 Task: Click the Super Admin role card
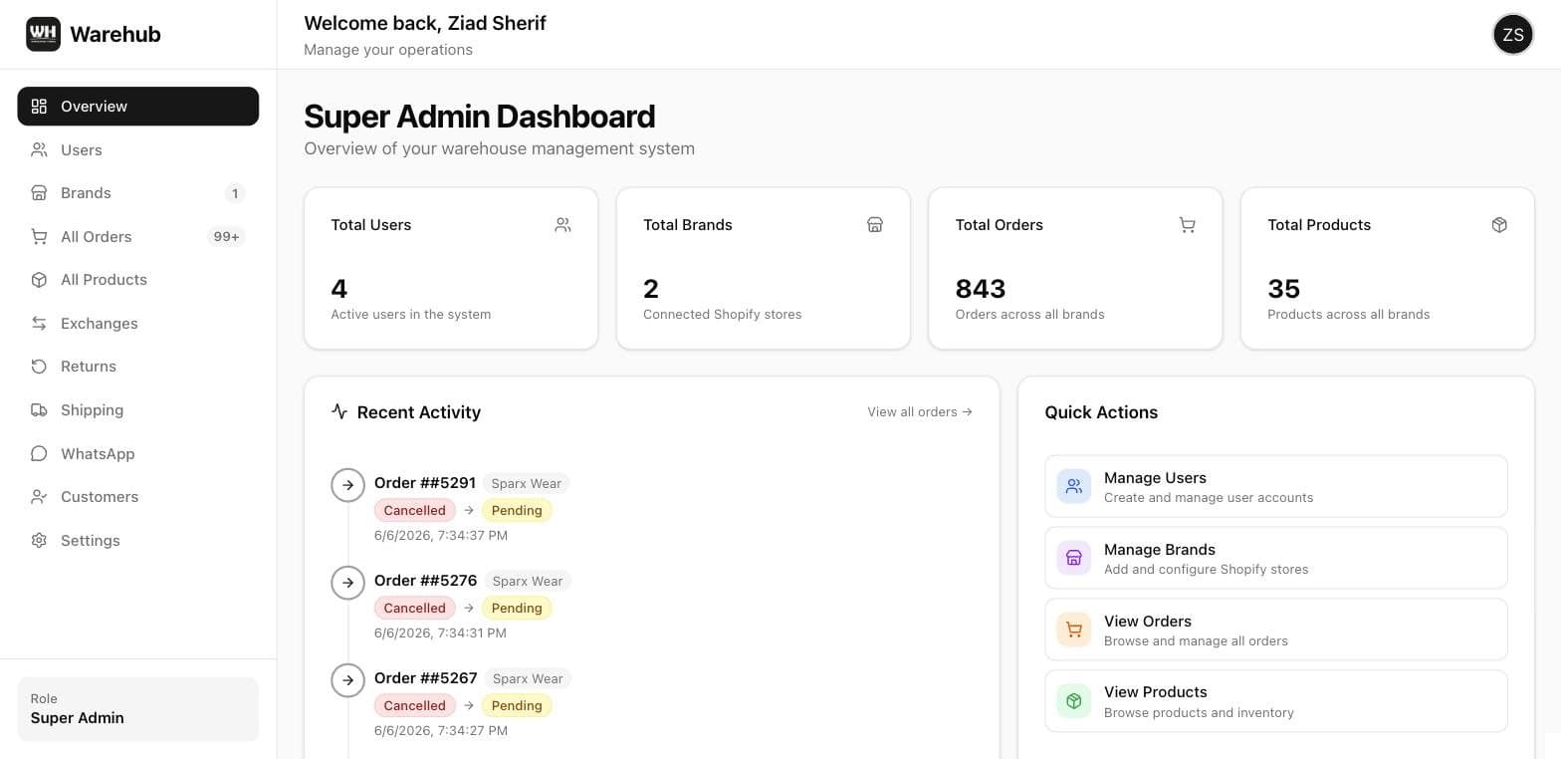coord(138,709)
